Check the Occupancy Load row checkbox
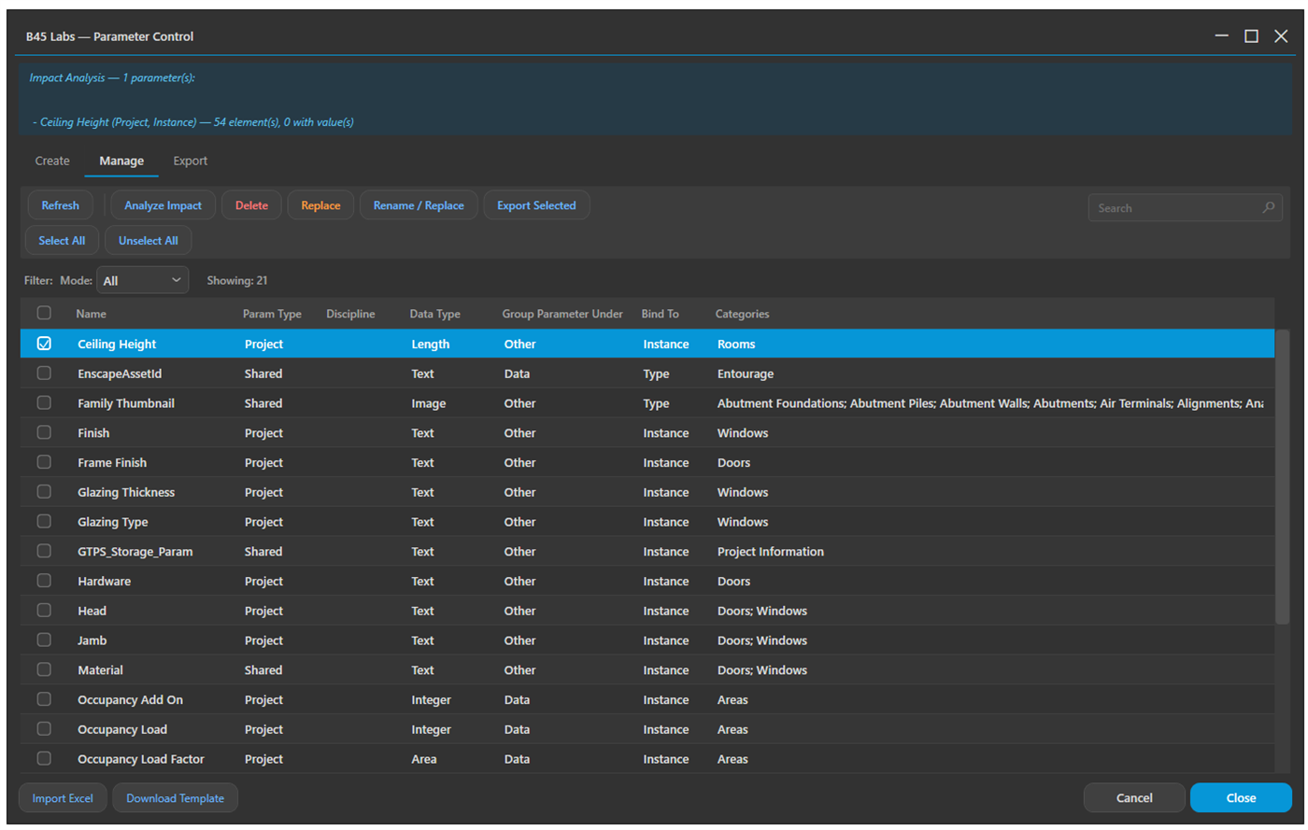The width and height of the screenshot is (1308, 830). pyautogui.click(x=44, y=728)
